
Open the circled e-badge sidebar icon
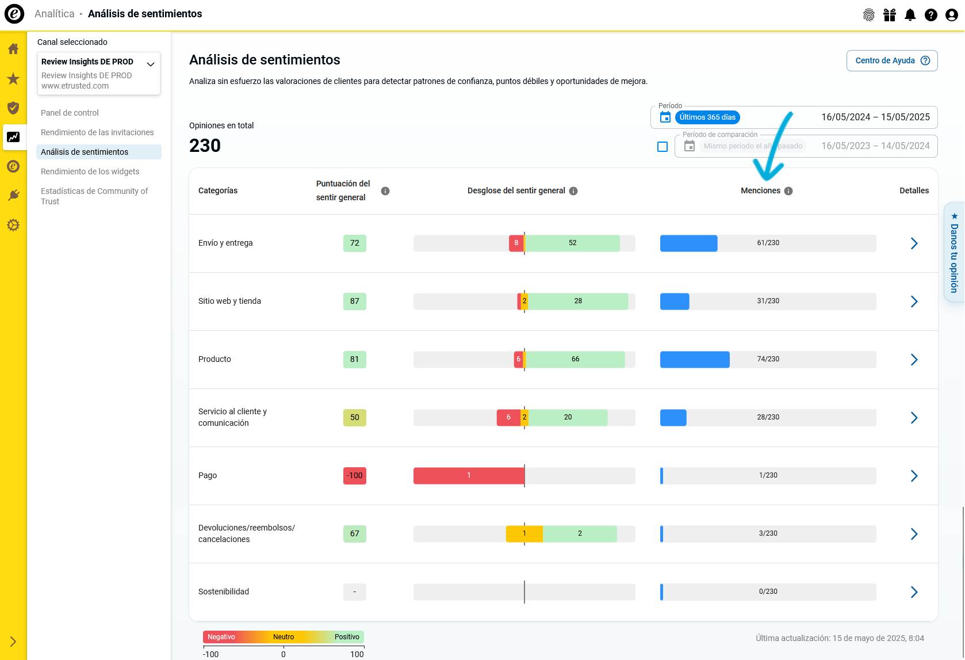tap(13, 166)
